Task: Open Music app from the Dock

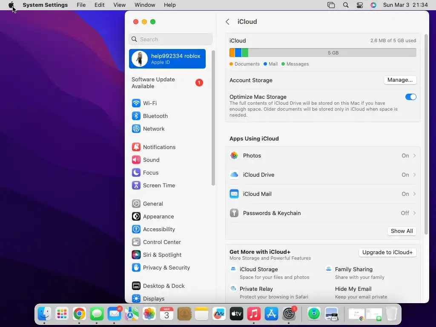Action: pos(254,314)
